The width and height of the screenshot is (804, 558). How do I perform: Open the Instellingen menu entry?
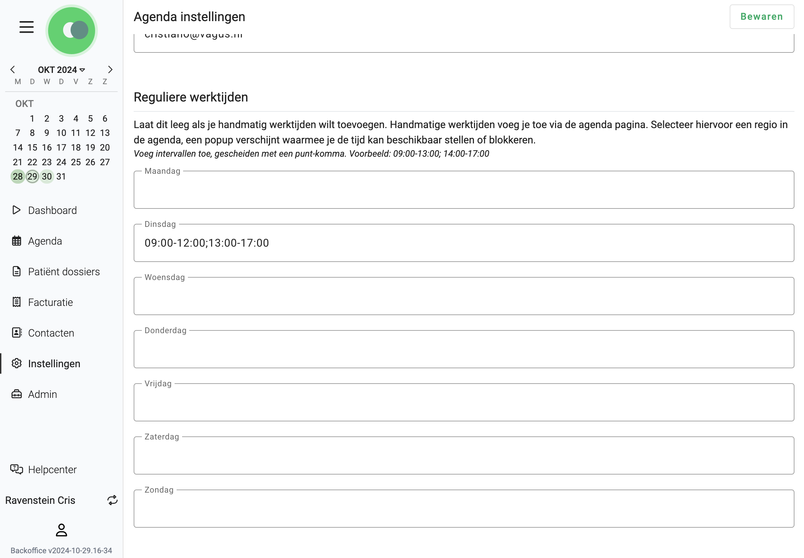point(54,363)
